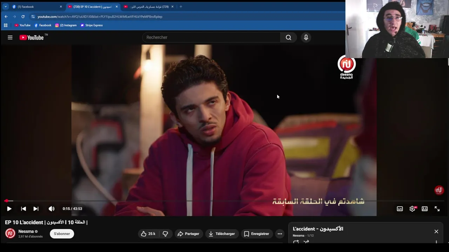
Task: Open the Nessma channel avatar
Action: pos(10,233)
